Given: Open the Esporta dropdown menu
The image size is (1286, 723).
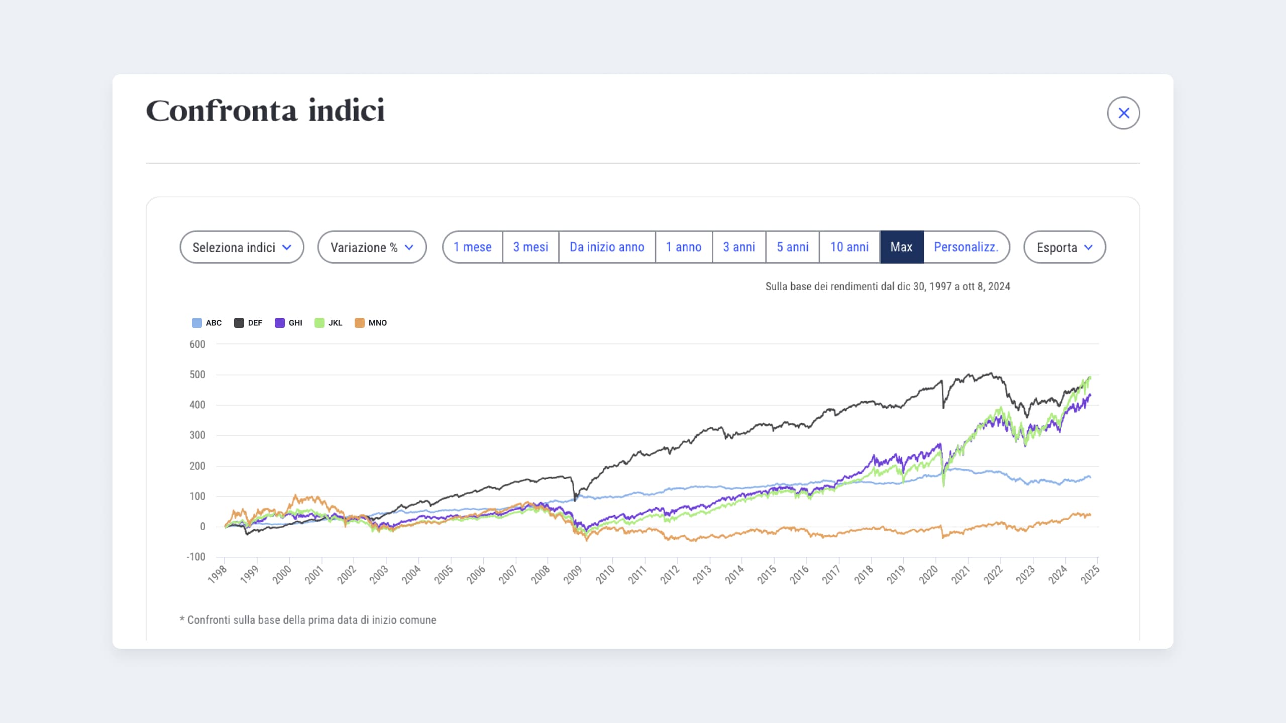Looking at the screenshot, I should pyautogui.click(x=1064, y=247).
